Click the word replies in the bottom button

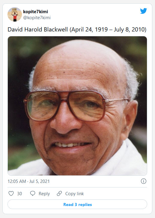click(85, 205)
